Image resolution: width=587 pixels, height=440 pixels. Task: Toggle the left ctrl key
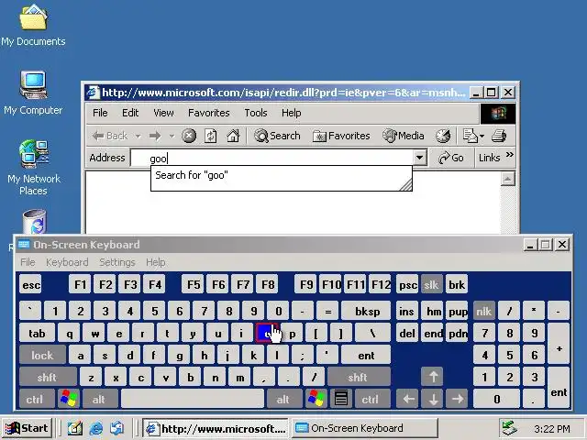(x=37, y=399)
